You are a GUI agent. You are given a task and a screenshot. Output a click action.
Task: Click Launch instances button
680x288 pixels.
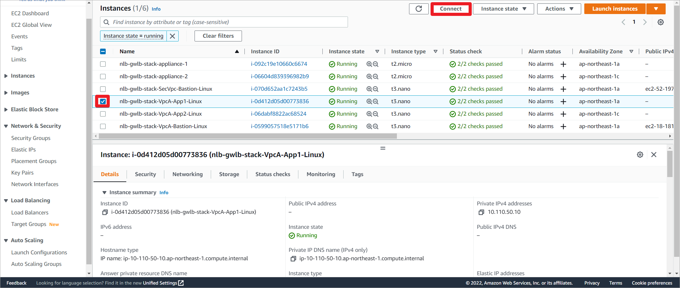(615, 9)
